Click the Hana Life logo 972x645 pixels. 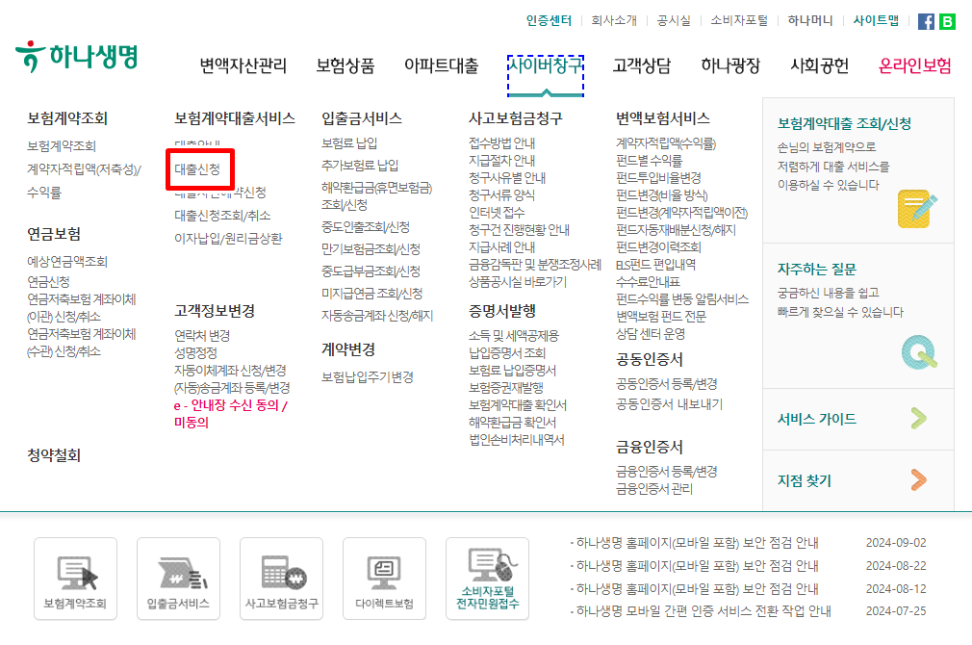pos(76,57)
